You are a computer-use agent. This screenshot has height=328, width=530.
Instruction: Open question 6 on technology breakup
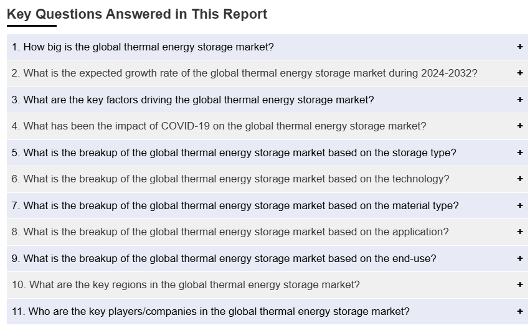click(x=230, y=179)
